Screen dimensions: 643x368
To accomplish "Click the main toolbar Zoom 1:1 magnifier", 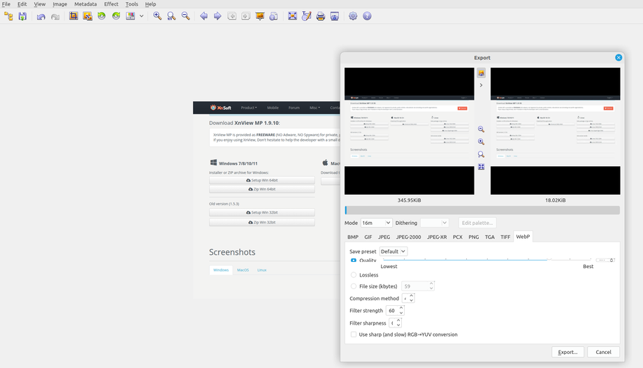I will click(171, 16).
